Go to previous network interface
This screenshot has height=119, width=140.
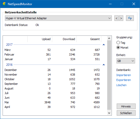[116, 18]
